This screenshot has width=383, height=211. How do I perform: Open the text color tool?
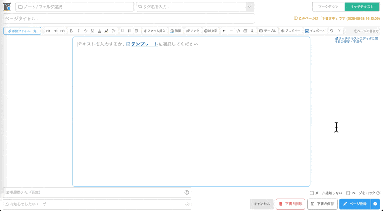100,31
